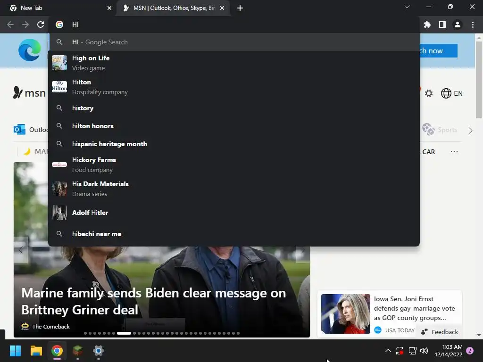Viewport: 483px width, 362px height.
Task: Open a new tab with the plus button
Action: (240, 8)
